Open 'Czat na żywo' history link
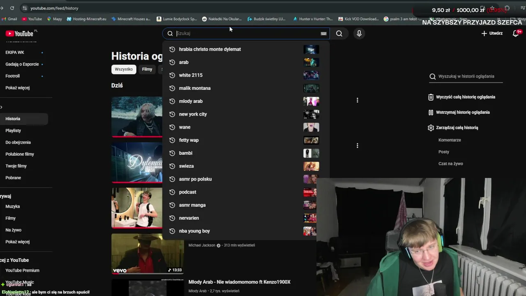The image size is (526, 296). coord(451,164)
